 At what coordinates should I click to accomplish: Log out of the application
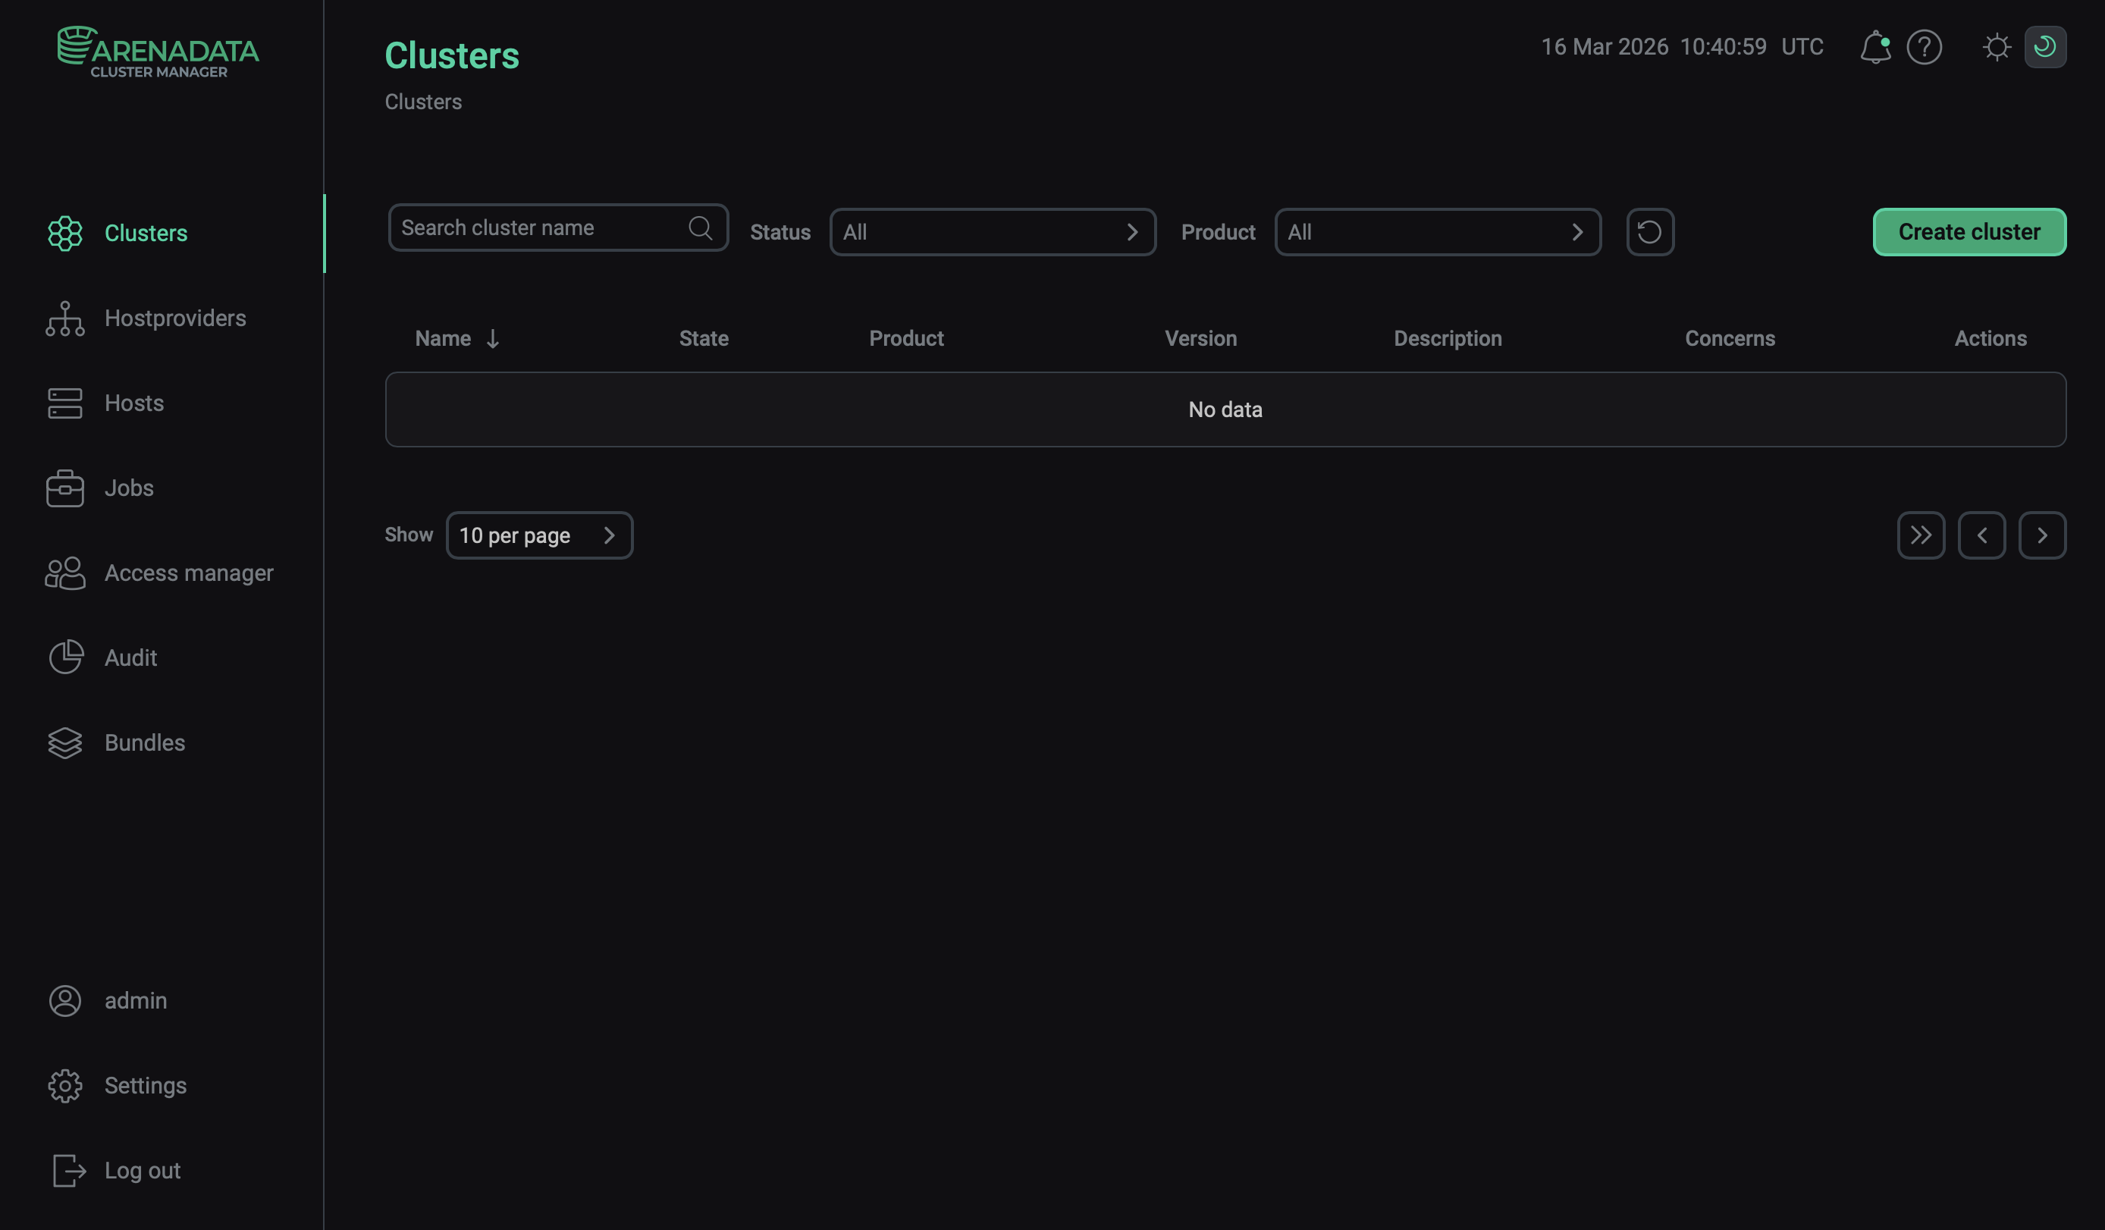point(142,1170)
